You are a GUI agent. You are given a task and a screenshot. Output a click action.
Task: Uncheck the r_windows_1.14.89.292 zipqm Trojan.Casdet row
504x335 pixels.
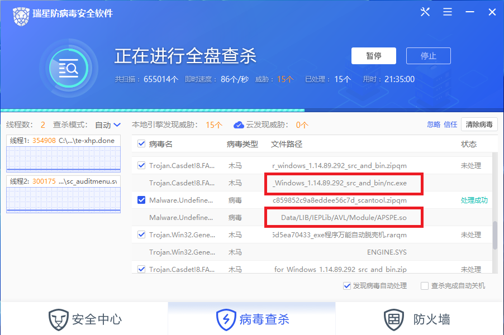coord(141,165)
